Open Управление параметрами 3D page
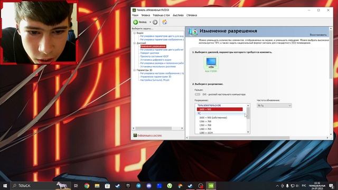Image resolution: width=338 pixels, height=190 pixels. click(156, 77)
